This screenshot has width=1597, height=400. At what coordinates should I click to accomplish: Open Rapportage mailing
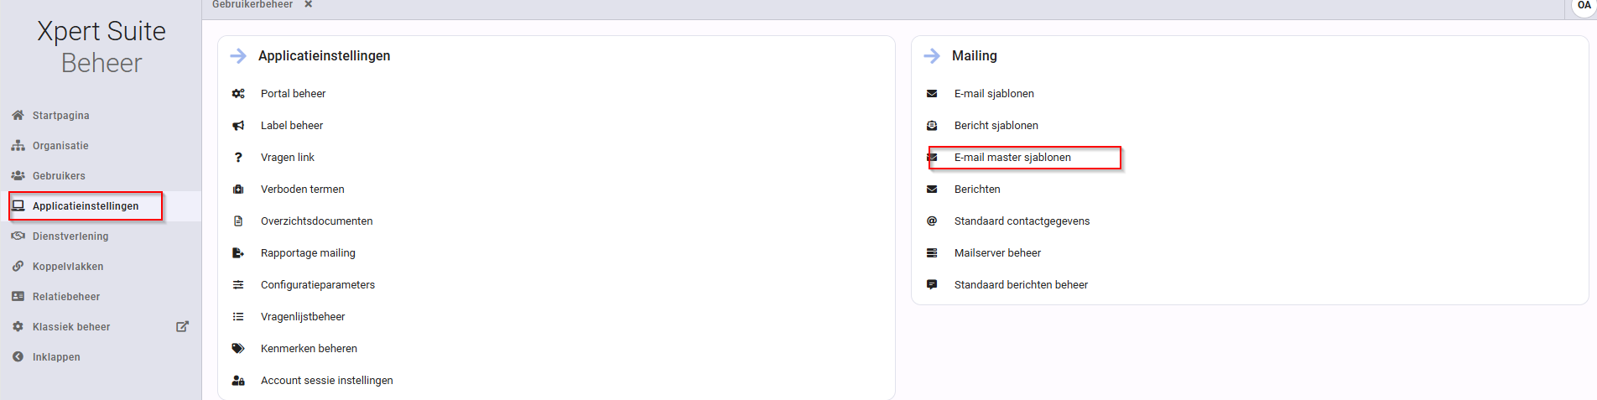tap(308, 252)
